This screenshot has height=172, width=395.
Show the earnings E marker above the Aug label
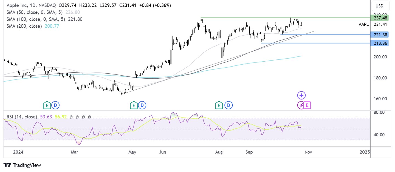point(219,105)
